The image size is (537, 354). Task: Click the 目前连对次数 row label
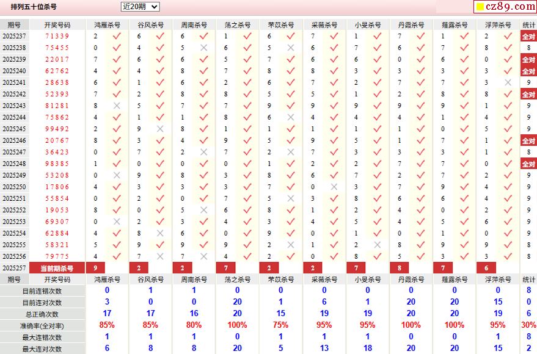42,303
